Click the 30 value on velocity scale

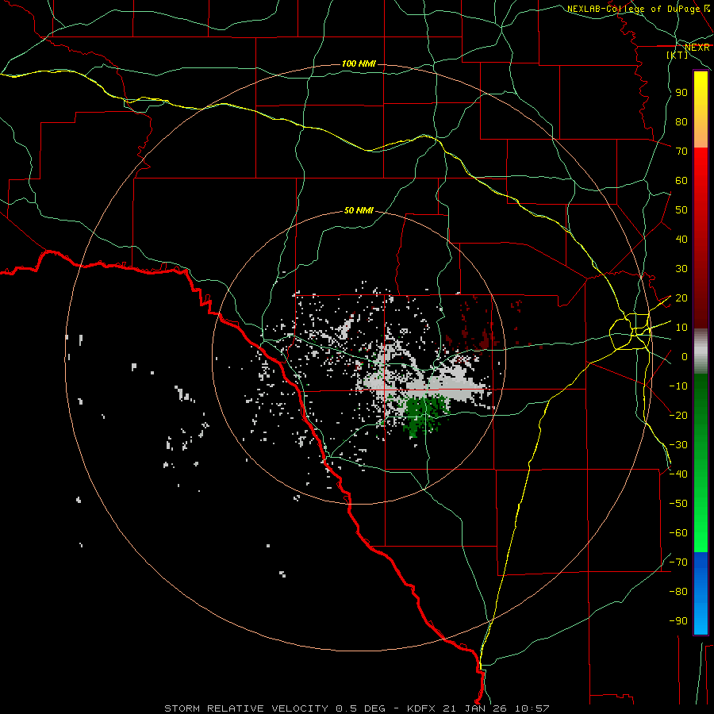pyautogui.click(x=681, y=269)
